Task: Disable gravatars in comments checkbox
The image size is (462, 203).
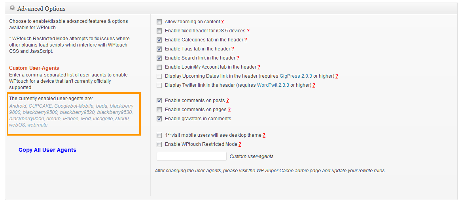Action: pos(159,119)
